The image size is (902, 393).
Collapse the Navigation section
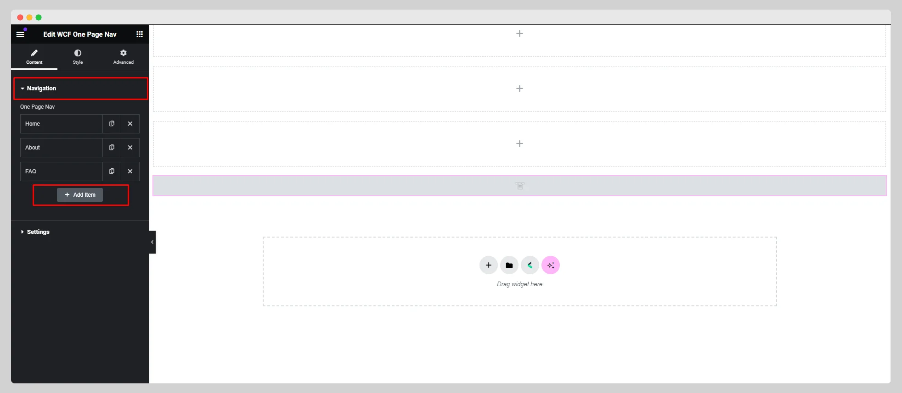pyautogui.click(x=81, y=89)
